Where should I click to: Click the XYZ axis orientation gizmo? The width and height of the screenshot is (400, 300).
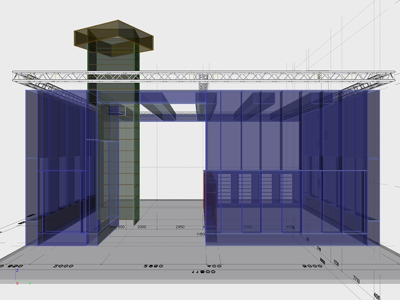click(x=22, y=277)
